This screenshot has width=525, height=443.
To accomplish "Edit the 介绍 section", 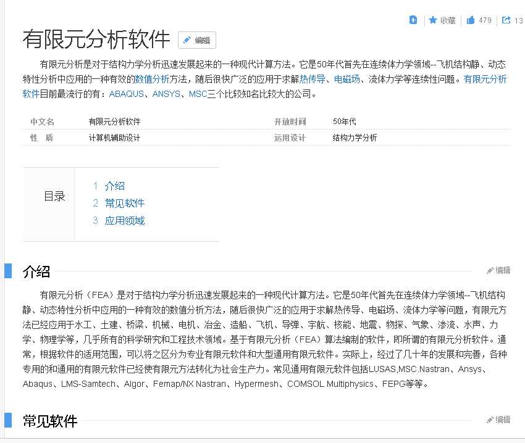I will click(498, 270).
